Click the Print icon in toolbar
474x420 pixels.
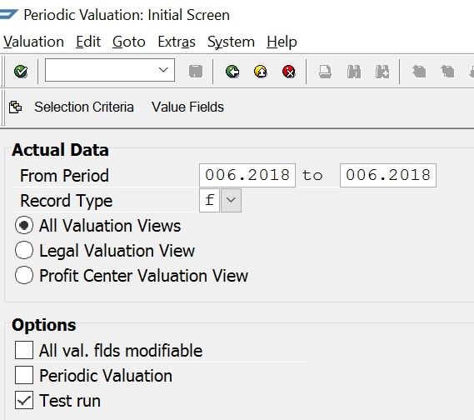[x=325, y=72]
